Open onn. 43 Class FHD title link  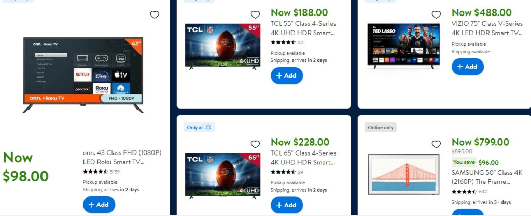(x=122, y=157)
